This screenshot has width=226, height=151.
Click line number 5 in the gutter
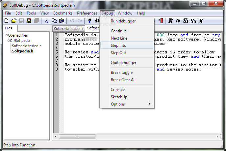click(57, 52)
